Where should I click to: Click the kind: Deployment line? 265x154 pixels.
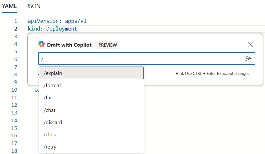click(52, 29)
